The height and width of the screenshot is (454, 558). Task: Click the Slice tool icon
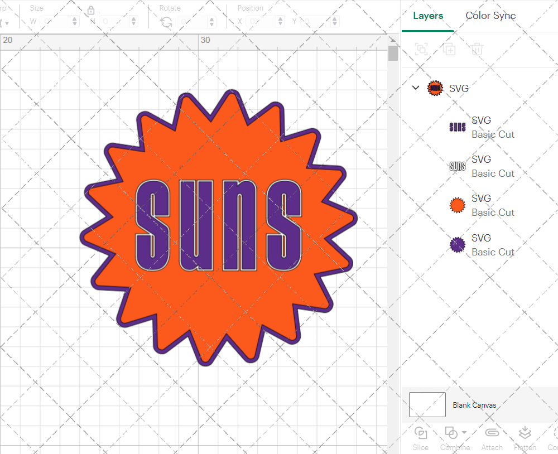421,433
